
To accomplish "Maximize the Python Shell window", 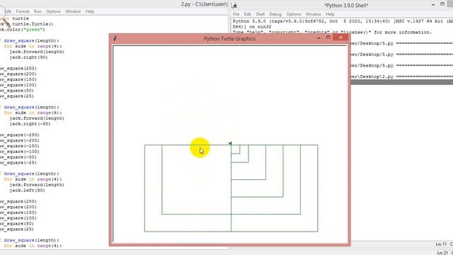I will [442, 4].
